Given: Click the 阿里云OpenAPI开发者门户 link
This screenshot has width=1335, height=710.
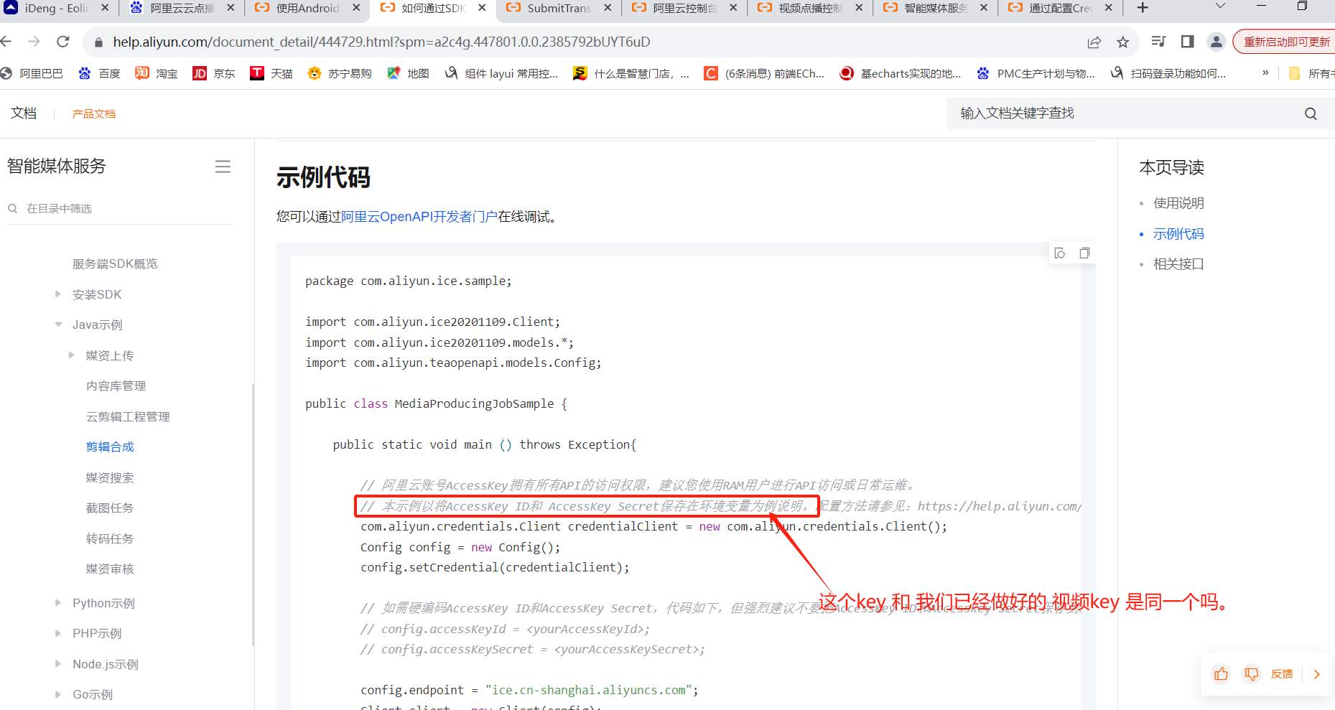Looking at the screenshot, I should (419, 217).
